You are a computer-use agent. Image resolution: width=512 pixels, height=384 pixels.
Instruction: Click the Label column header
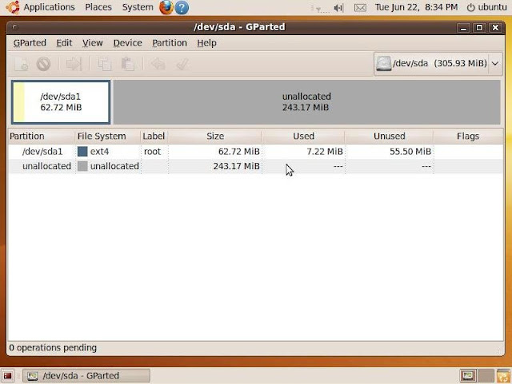pos(154,137)
